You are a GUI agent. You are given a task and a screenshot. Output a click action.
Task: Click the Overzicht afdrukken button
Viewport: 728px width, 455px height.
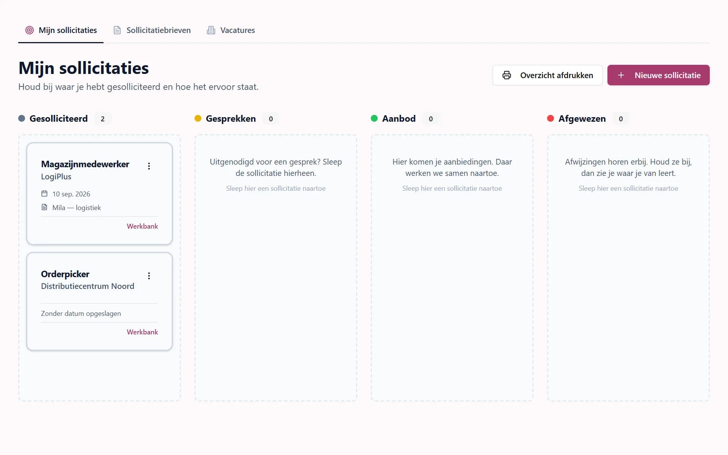pos(548,75)
